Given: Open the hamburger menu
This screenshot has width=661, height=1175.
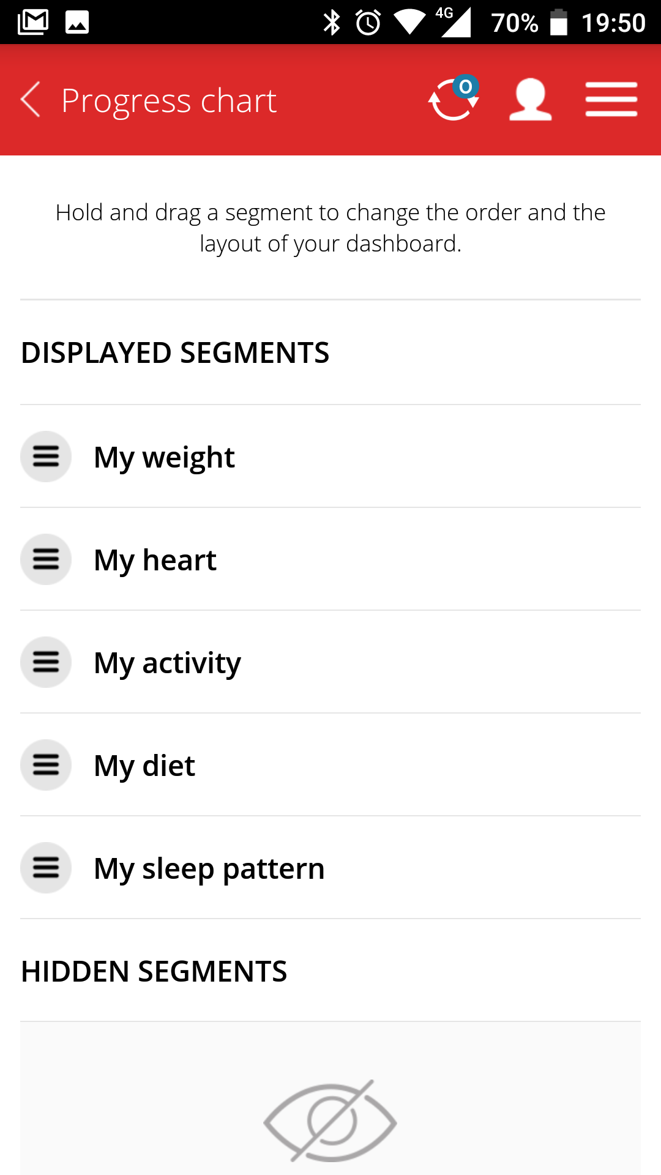Looking at the screenshot, I should [x=611, y=100].
